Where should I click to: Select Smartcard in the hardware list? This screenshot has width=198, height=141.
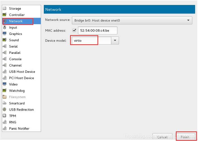(21, 103)
